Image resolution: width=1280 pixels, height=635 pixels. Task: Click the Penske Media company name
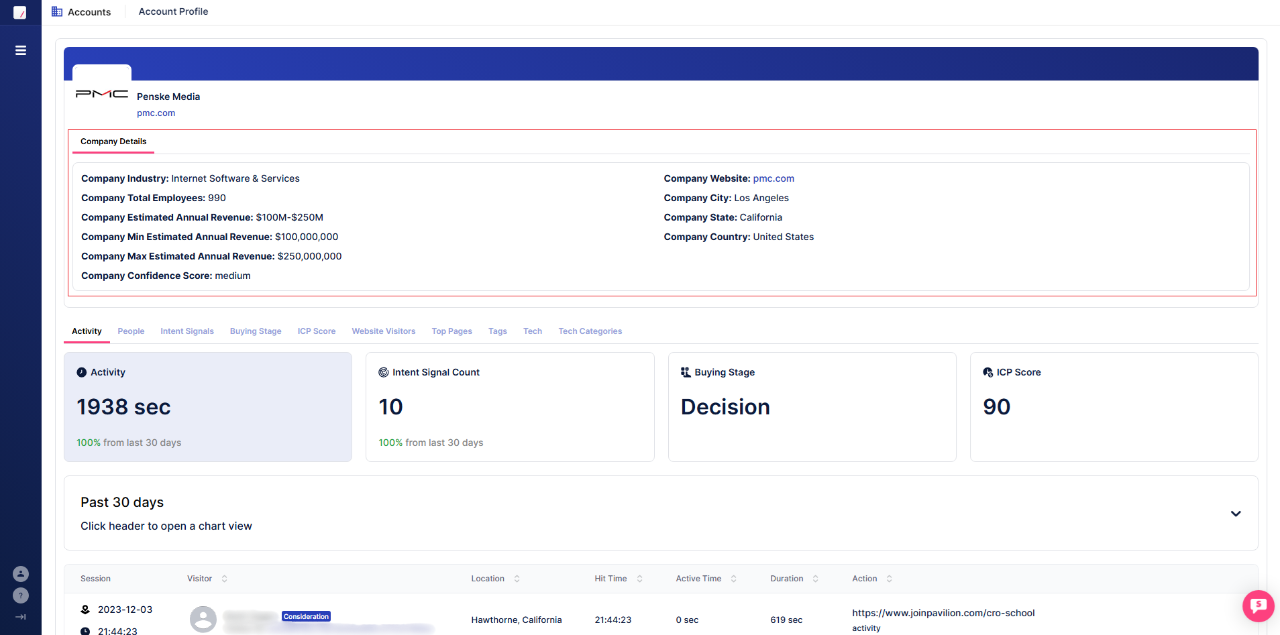[x=168, y=97]
